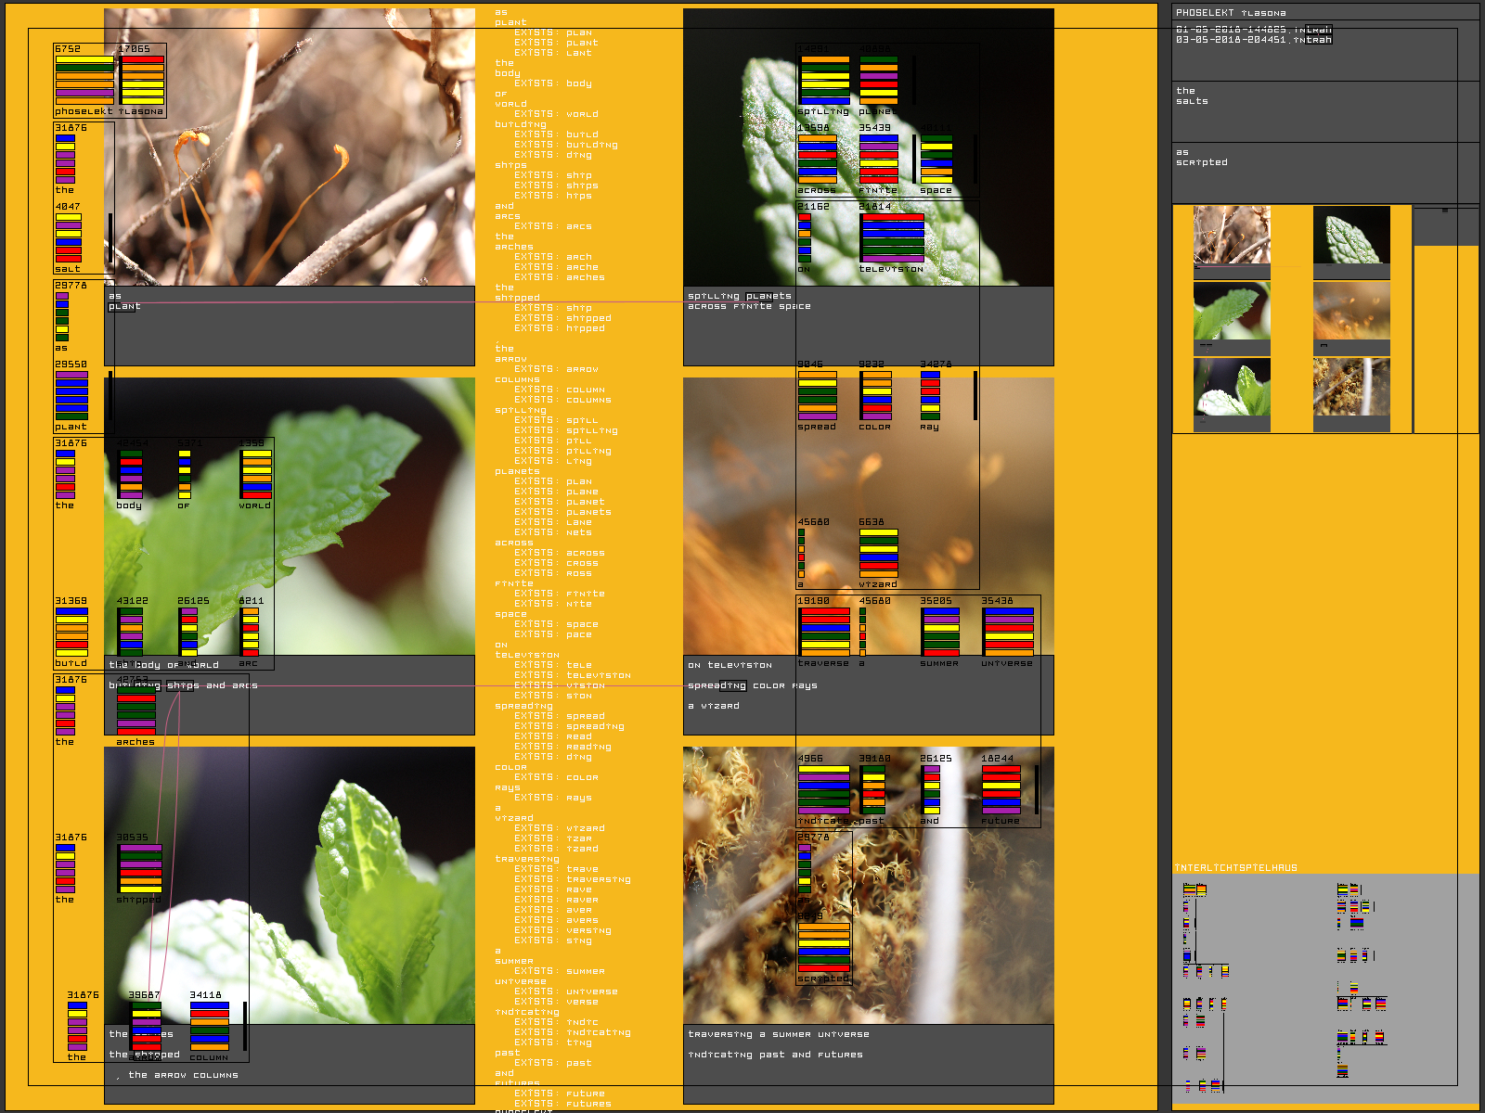Click the 'spreading color rays' caption
Viewport: 1485px width, 1113px height.
tap(753, 685)
